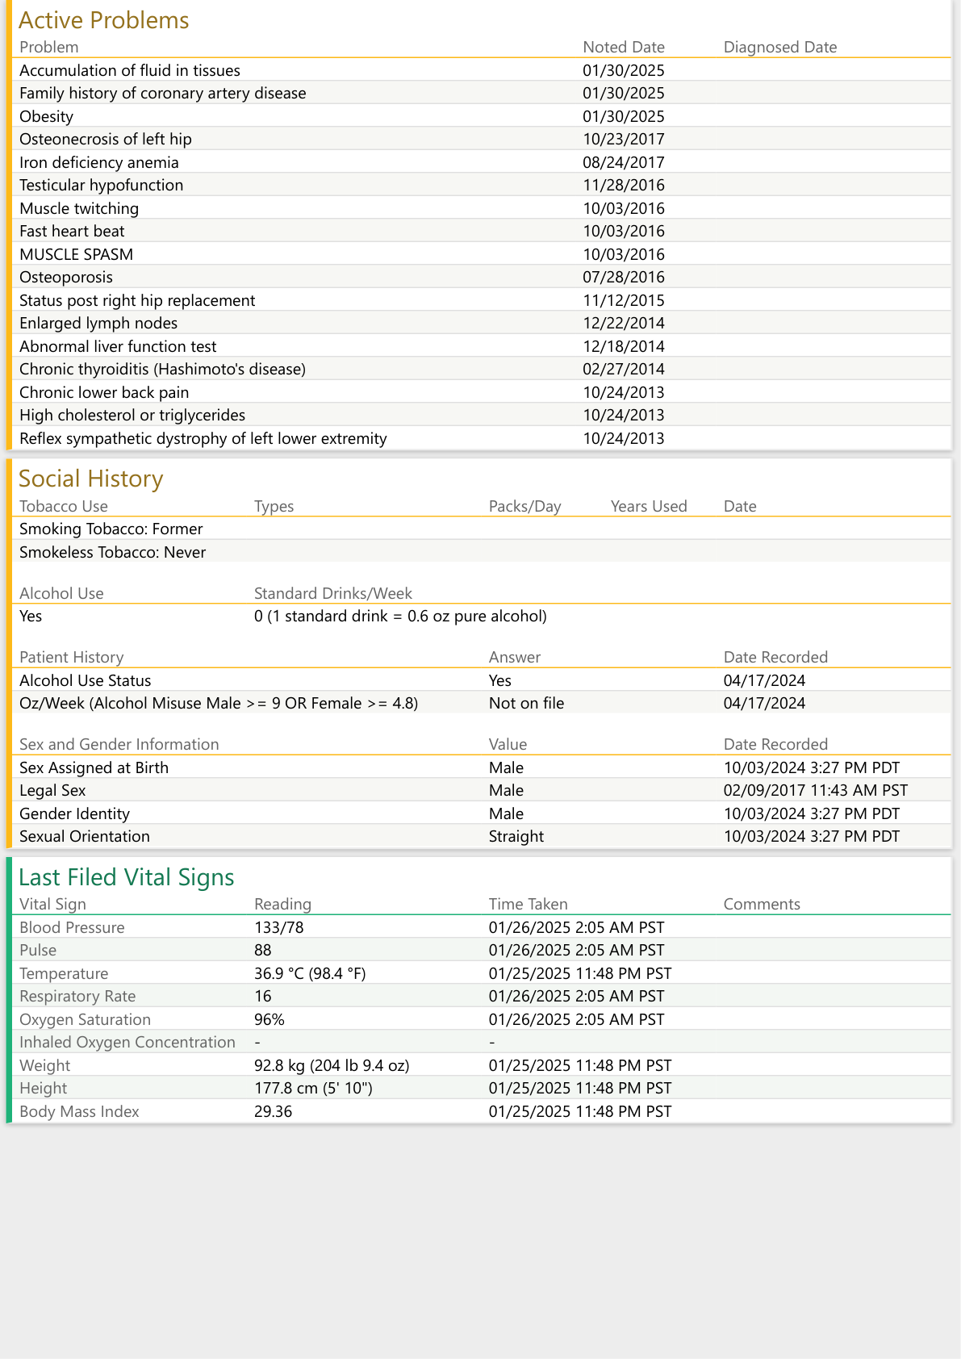The width and height of the screenshot is (961, 1359).
Task: Select the temperature reading 36.9 °C (98.4 °F)
Action: tap(310, 973)
